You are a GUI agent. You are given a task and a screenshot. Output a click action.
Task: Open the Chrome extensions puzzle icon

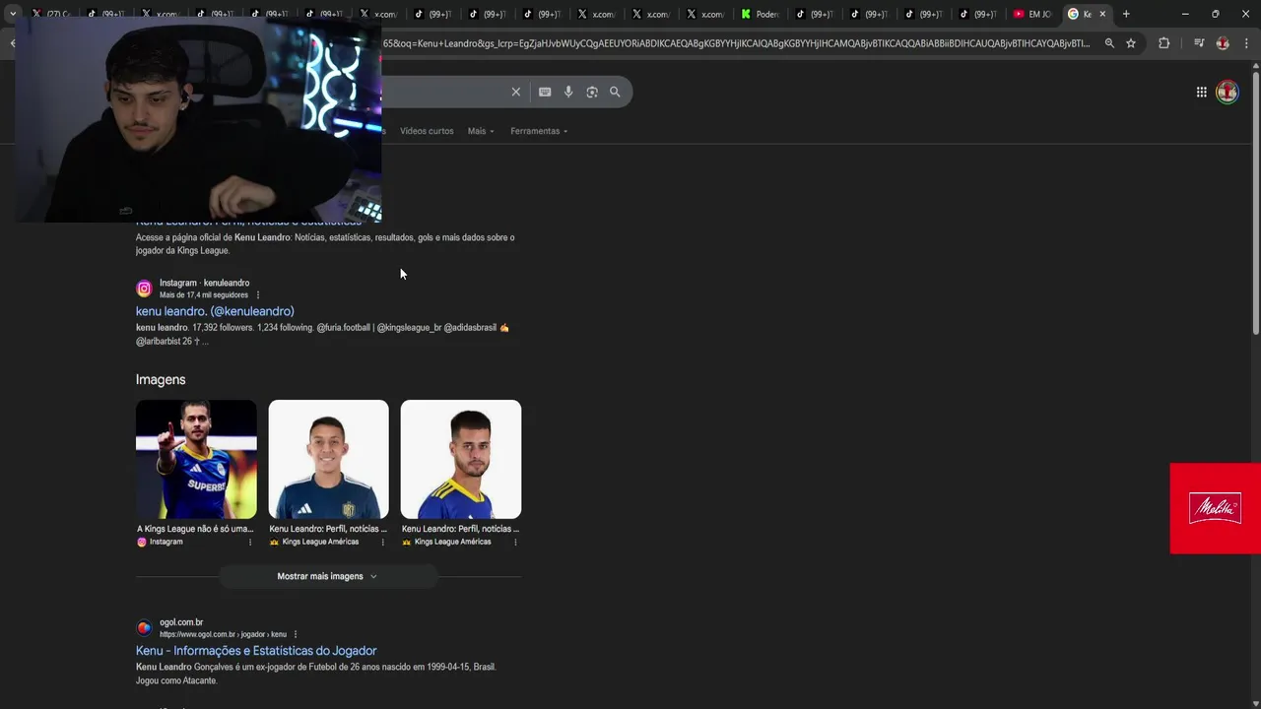coord(1163,43)
